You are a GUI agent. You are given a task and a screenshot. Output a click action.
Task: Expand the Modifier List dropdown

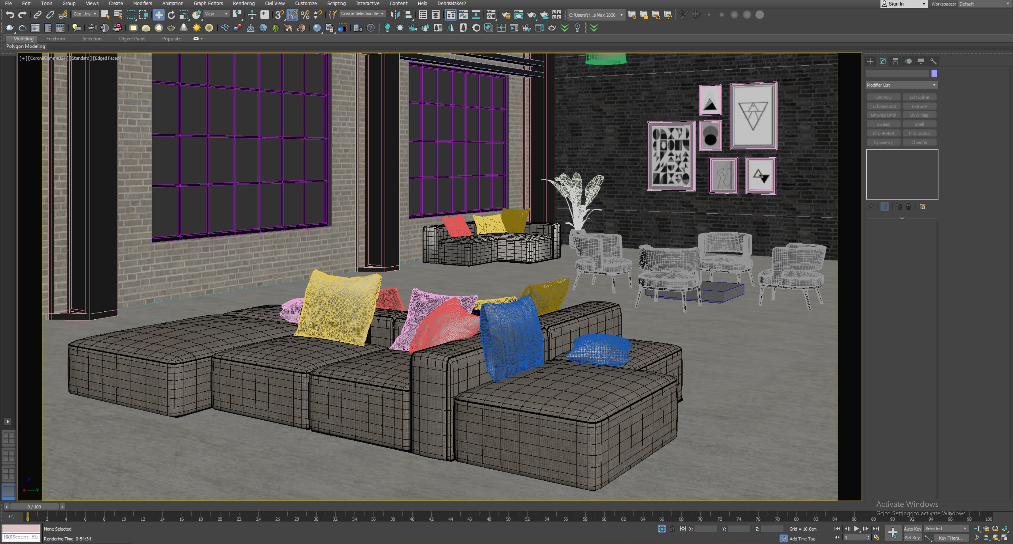tap(902, 85)
